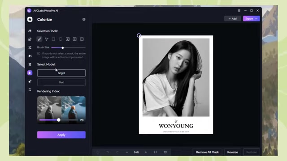Select the Ellipse selection tool
The height and width of the screenshot is (161, 287).
click(61, 39)
